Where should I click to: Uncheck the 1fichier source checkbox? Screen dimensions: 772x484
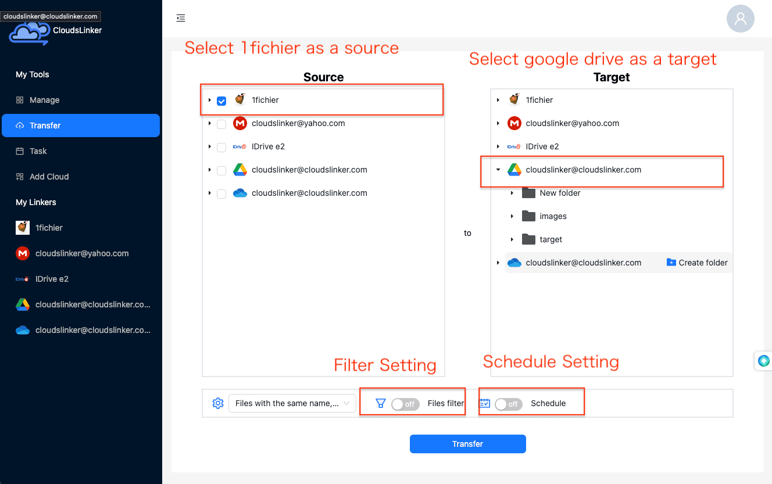click(221, 101)
